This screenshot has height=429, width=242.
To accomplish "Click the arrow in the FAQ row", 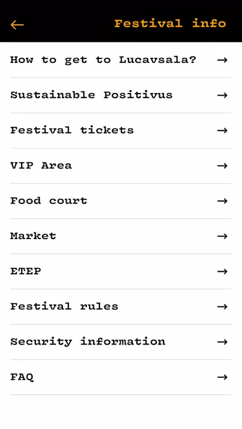I will 222,377.
